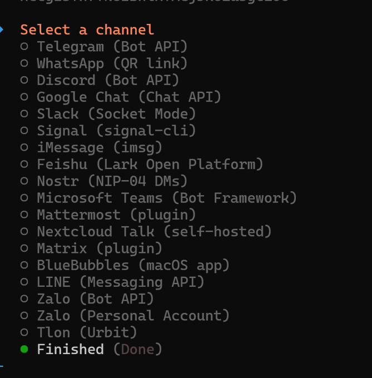Select Matrix (plugin) option

pos(91,248)
